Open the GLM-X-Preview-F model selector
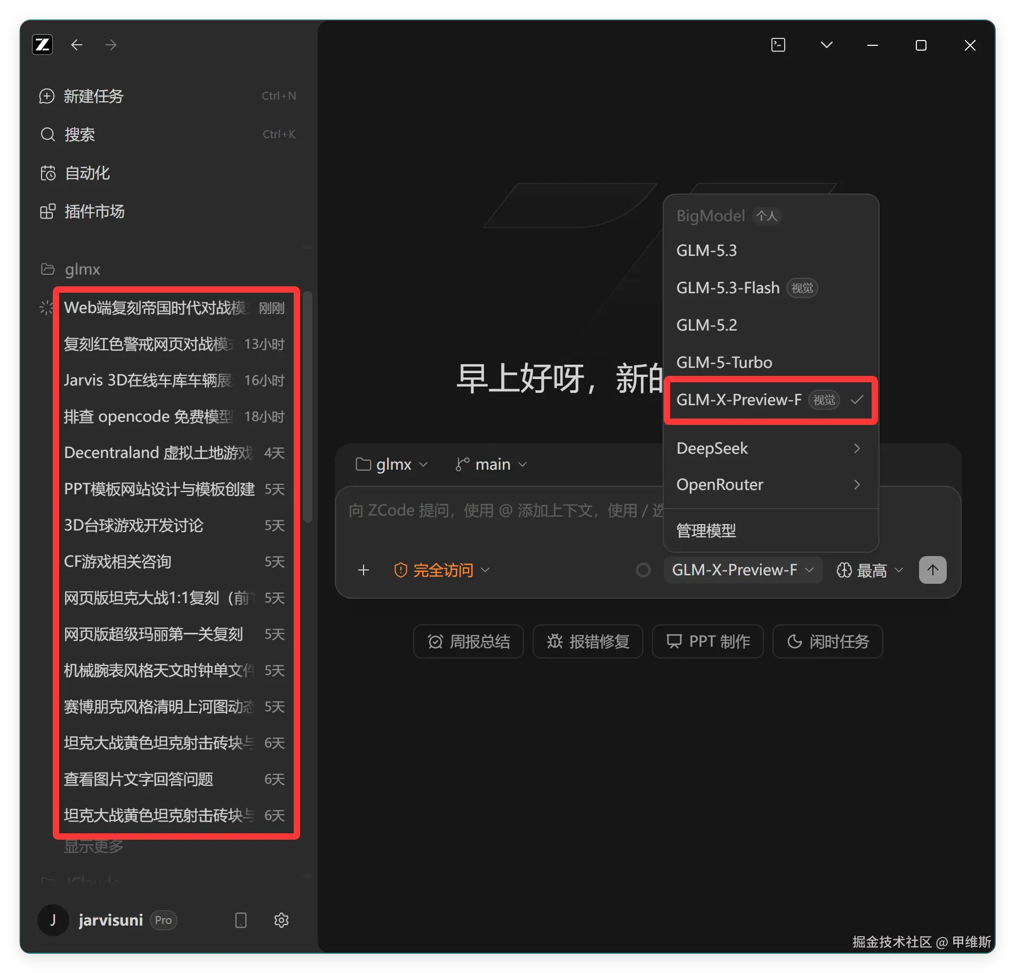The height and width of the screenshot is (973, 1015). tap(743, 570)
